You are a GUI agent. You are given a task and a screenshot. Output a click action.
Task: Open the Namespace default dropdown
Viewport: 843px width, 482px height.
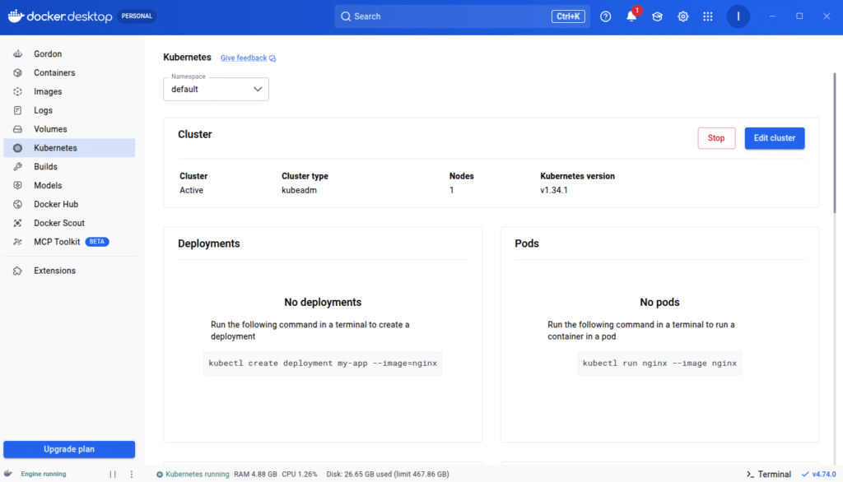(x=216, y=89)
